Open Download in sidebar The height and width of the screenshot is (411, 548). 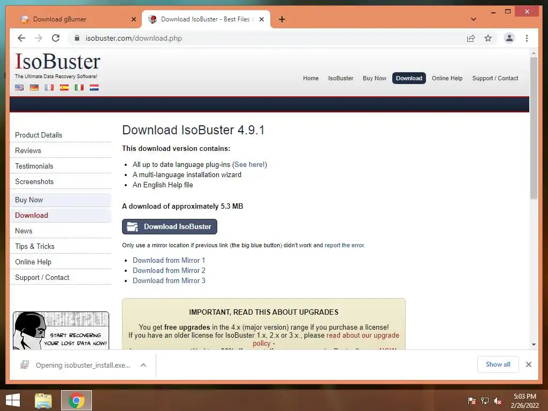pyautogui.click(x=60, y=215)
